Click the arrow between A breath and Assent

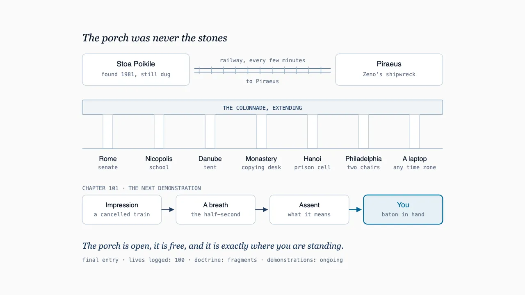pos(262,209)
